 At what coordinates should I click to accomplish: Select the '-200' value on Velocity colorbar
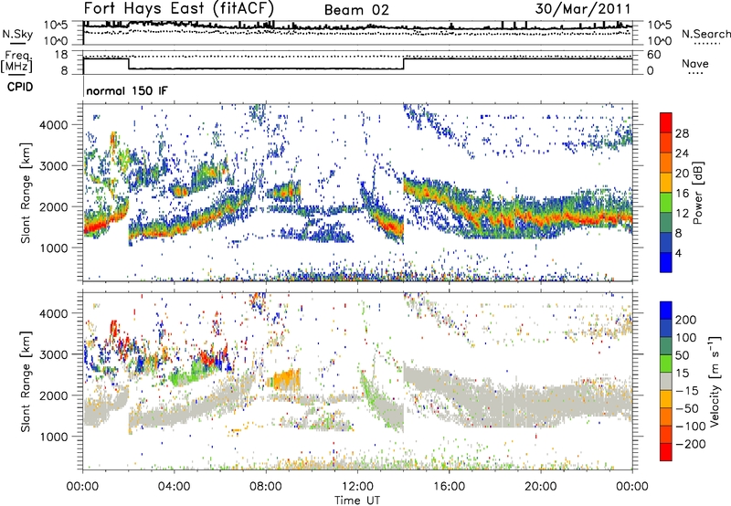pos(690,444)
